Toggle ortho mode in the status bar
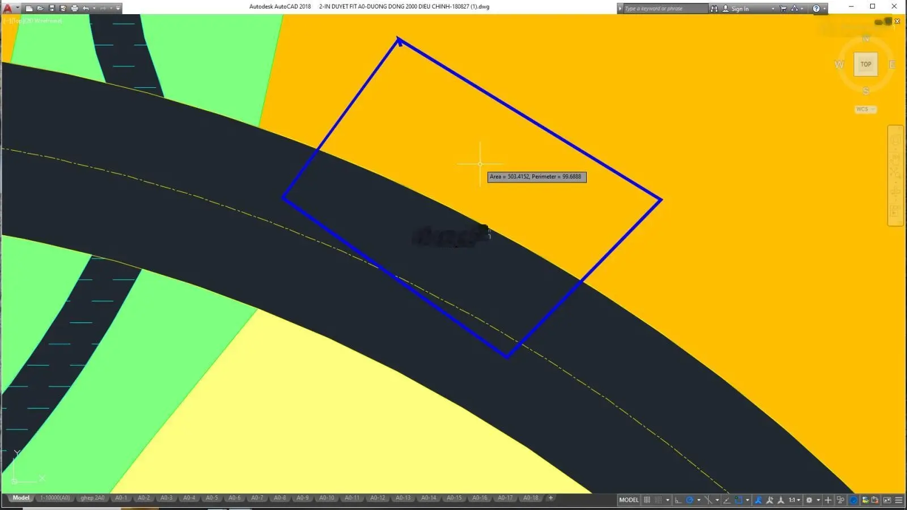The height and width of the screenshot is (510, 907). [x=678, y=500]
